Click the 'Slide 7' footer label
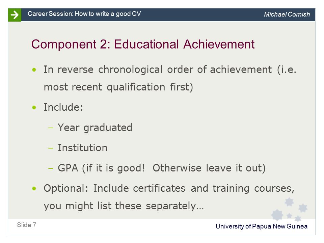324x243 pixels. 26,225
